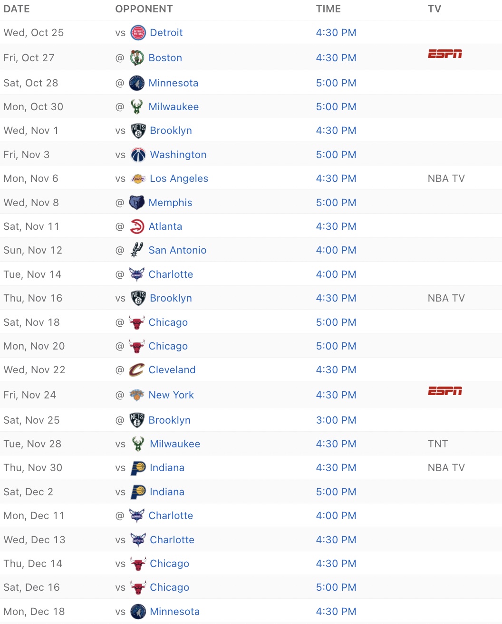Click the Boston Celtics logo icon
Screen dimensions: 502x624
pyautogui.click(x=137, y=58)
